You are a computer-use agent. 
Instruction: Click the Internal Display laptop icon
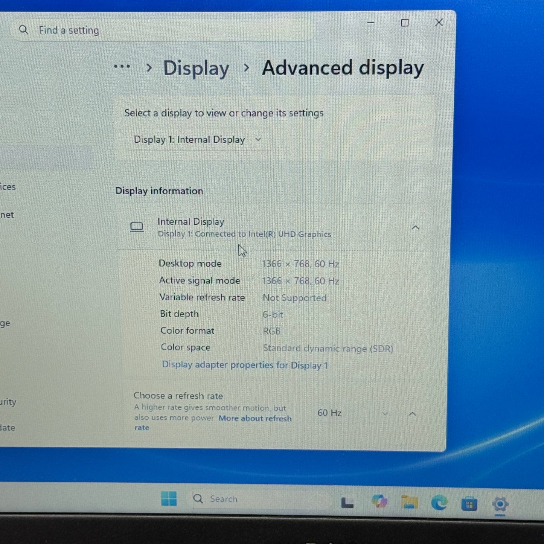click(x=137, y=227)
